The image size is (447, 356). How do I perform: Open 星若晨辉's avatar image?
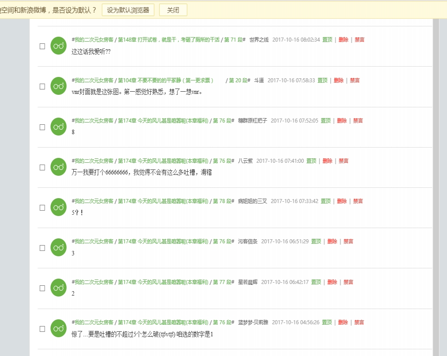pyautogui.click(x=58, y=288)
